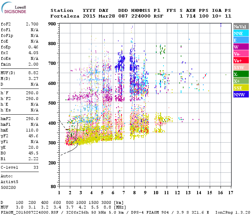
Task: Select the SSE yellow legend swatch
Action: coord(241,88)
